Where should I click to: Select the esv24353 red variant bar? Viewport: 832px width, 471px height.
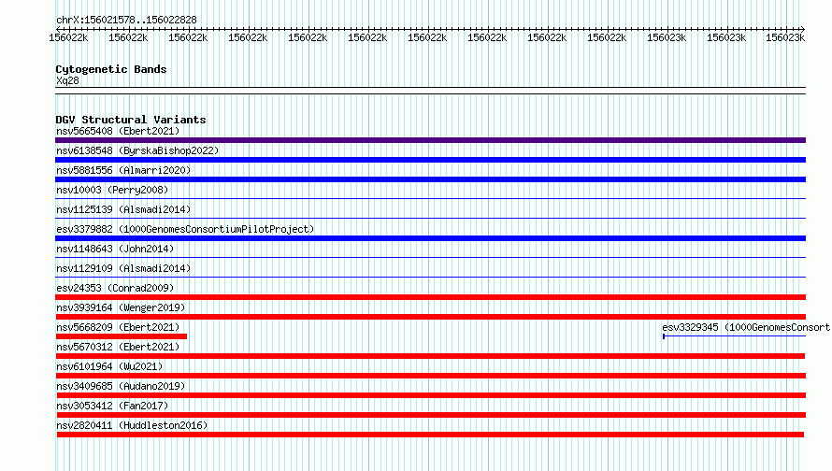(x=430, y=297)
